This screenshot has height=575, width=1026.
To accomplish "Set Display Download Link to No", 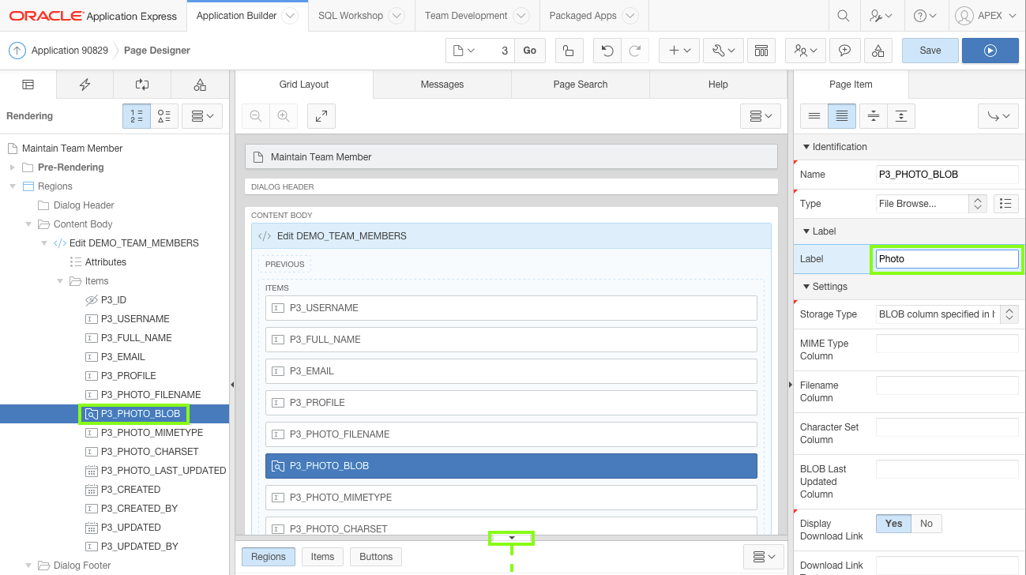I will [926, 524].
